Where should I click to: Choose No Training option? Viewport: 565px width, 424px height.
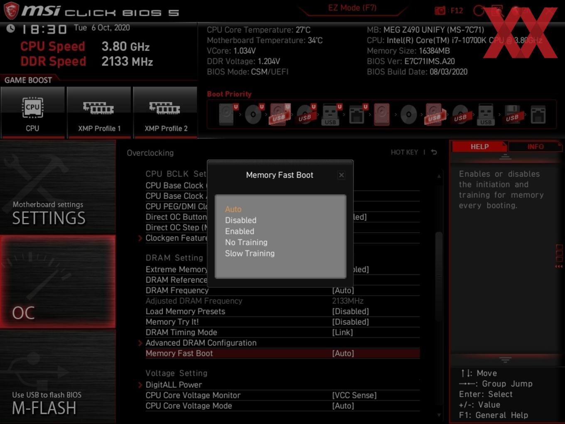pos(246,242)
